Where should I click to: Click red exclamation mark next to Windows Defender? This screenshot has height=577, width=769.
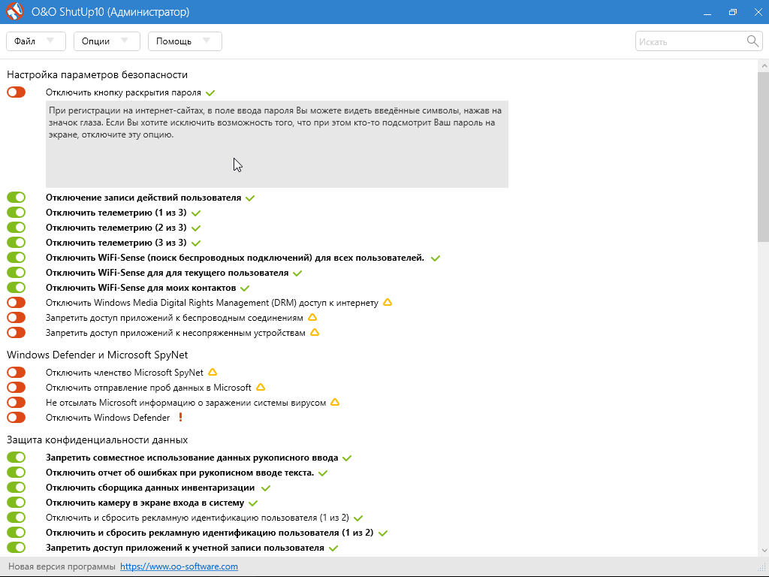tap(180, 417)
